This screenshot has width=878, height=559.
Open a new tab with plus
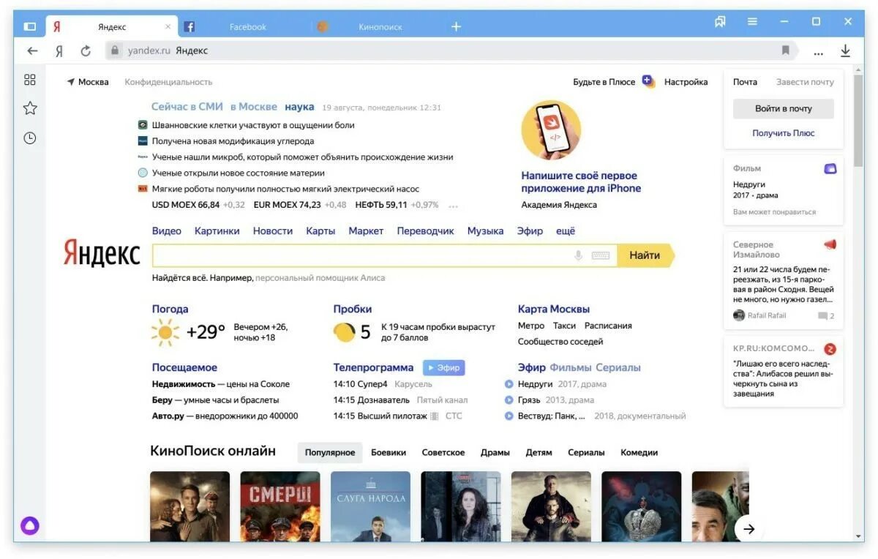pos(456,26)
